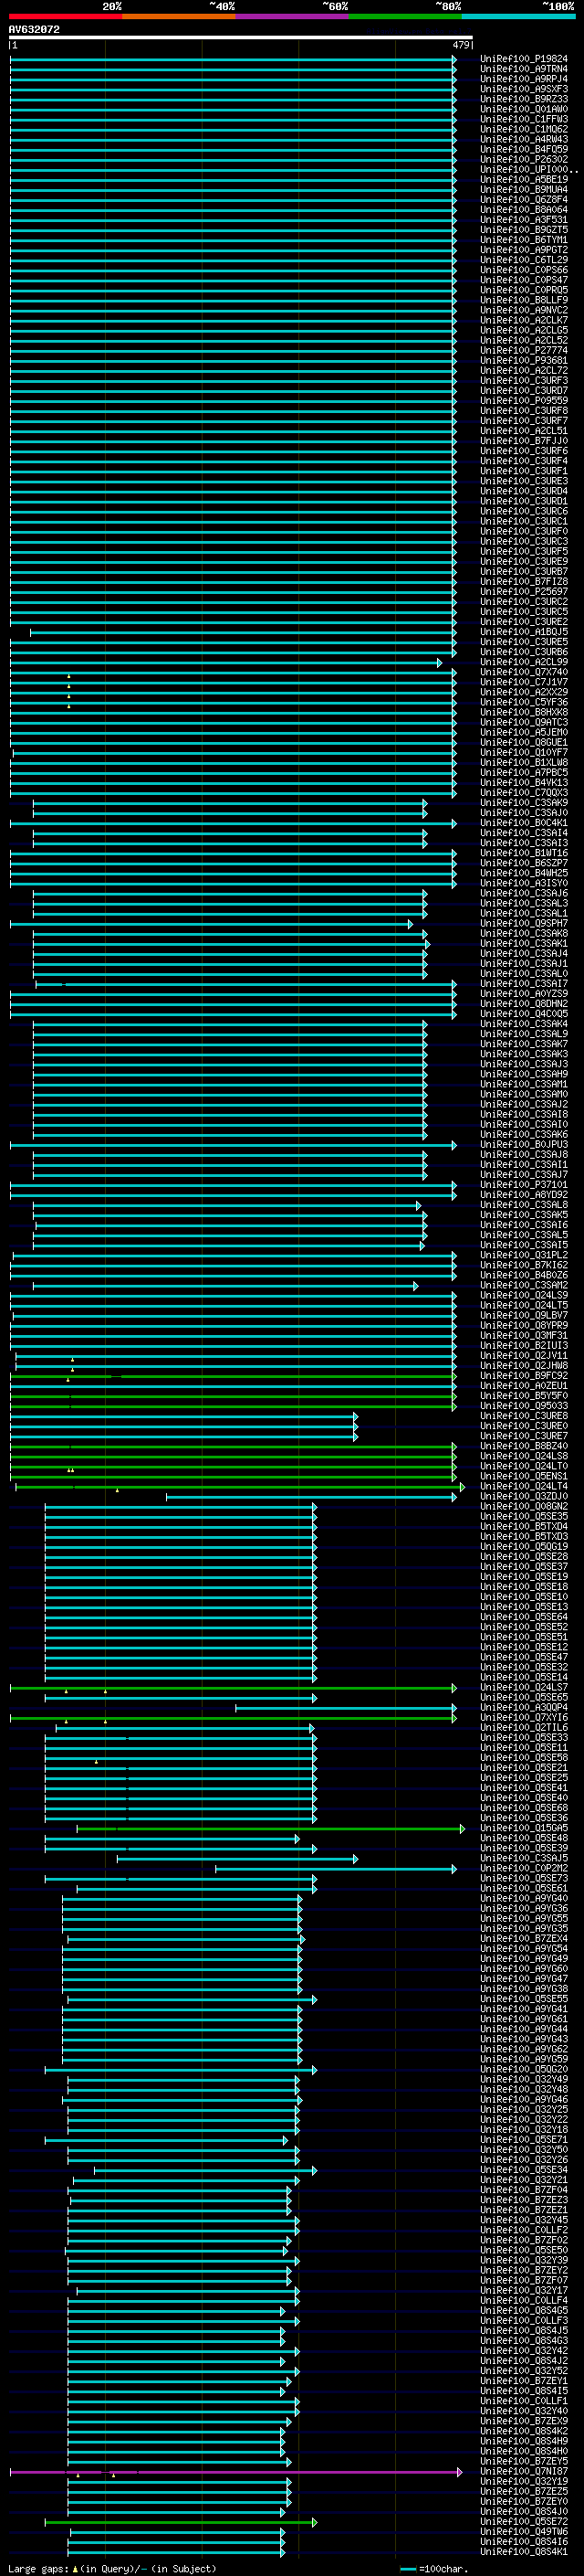Select hit label UniRef100_Q32Y19
Screen dimensions: 584x2576
point(524,2481)
